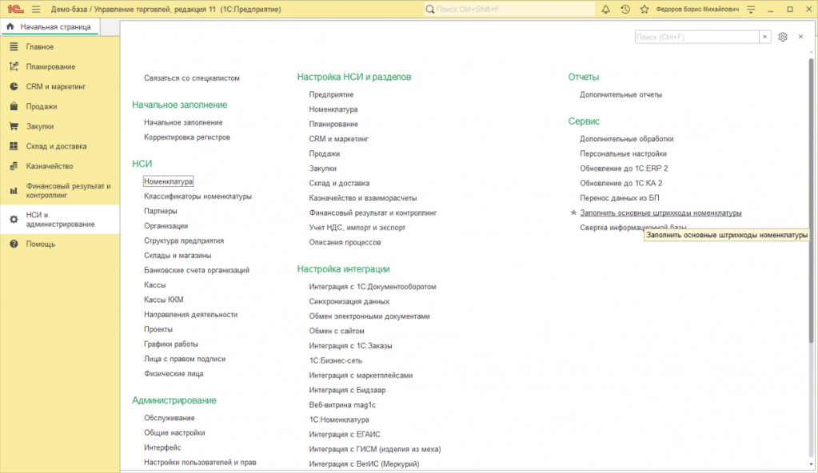818x473 pixels.
Task: Open Номенклатура under НСИ
Action: tap(168, 181)
